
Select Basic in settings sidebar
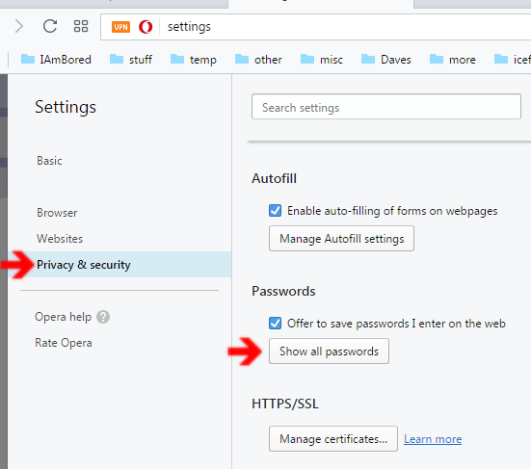[49, 161]
